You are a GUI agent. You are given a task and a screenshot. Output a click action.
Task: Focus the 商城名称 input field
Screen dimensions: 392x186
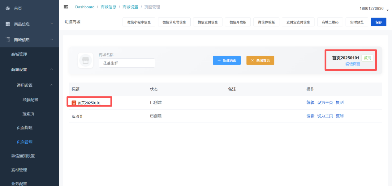pyautogui.click(x=127, y=63)
